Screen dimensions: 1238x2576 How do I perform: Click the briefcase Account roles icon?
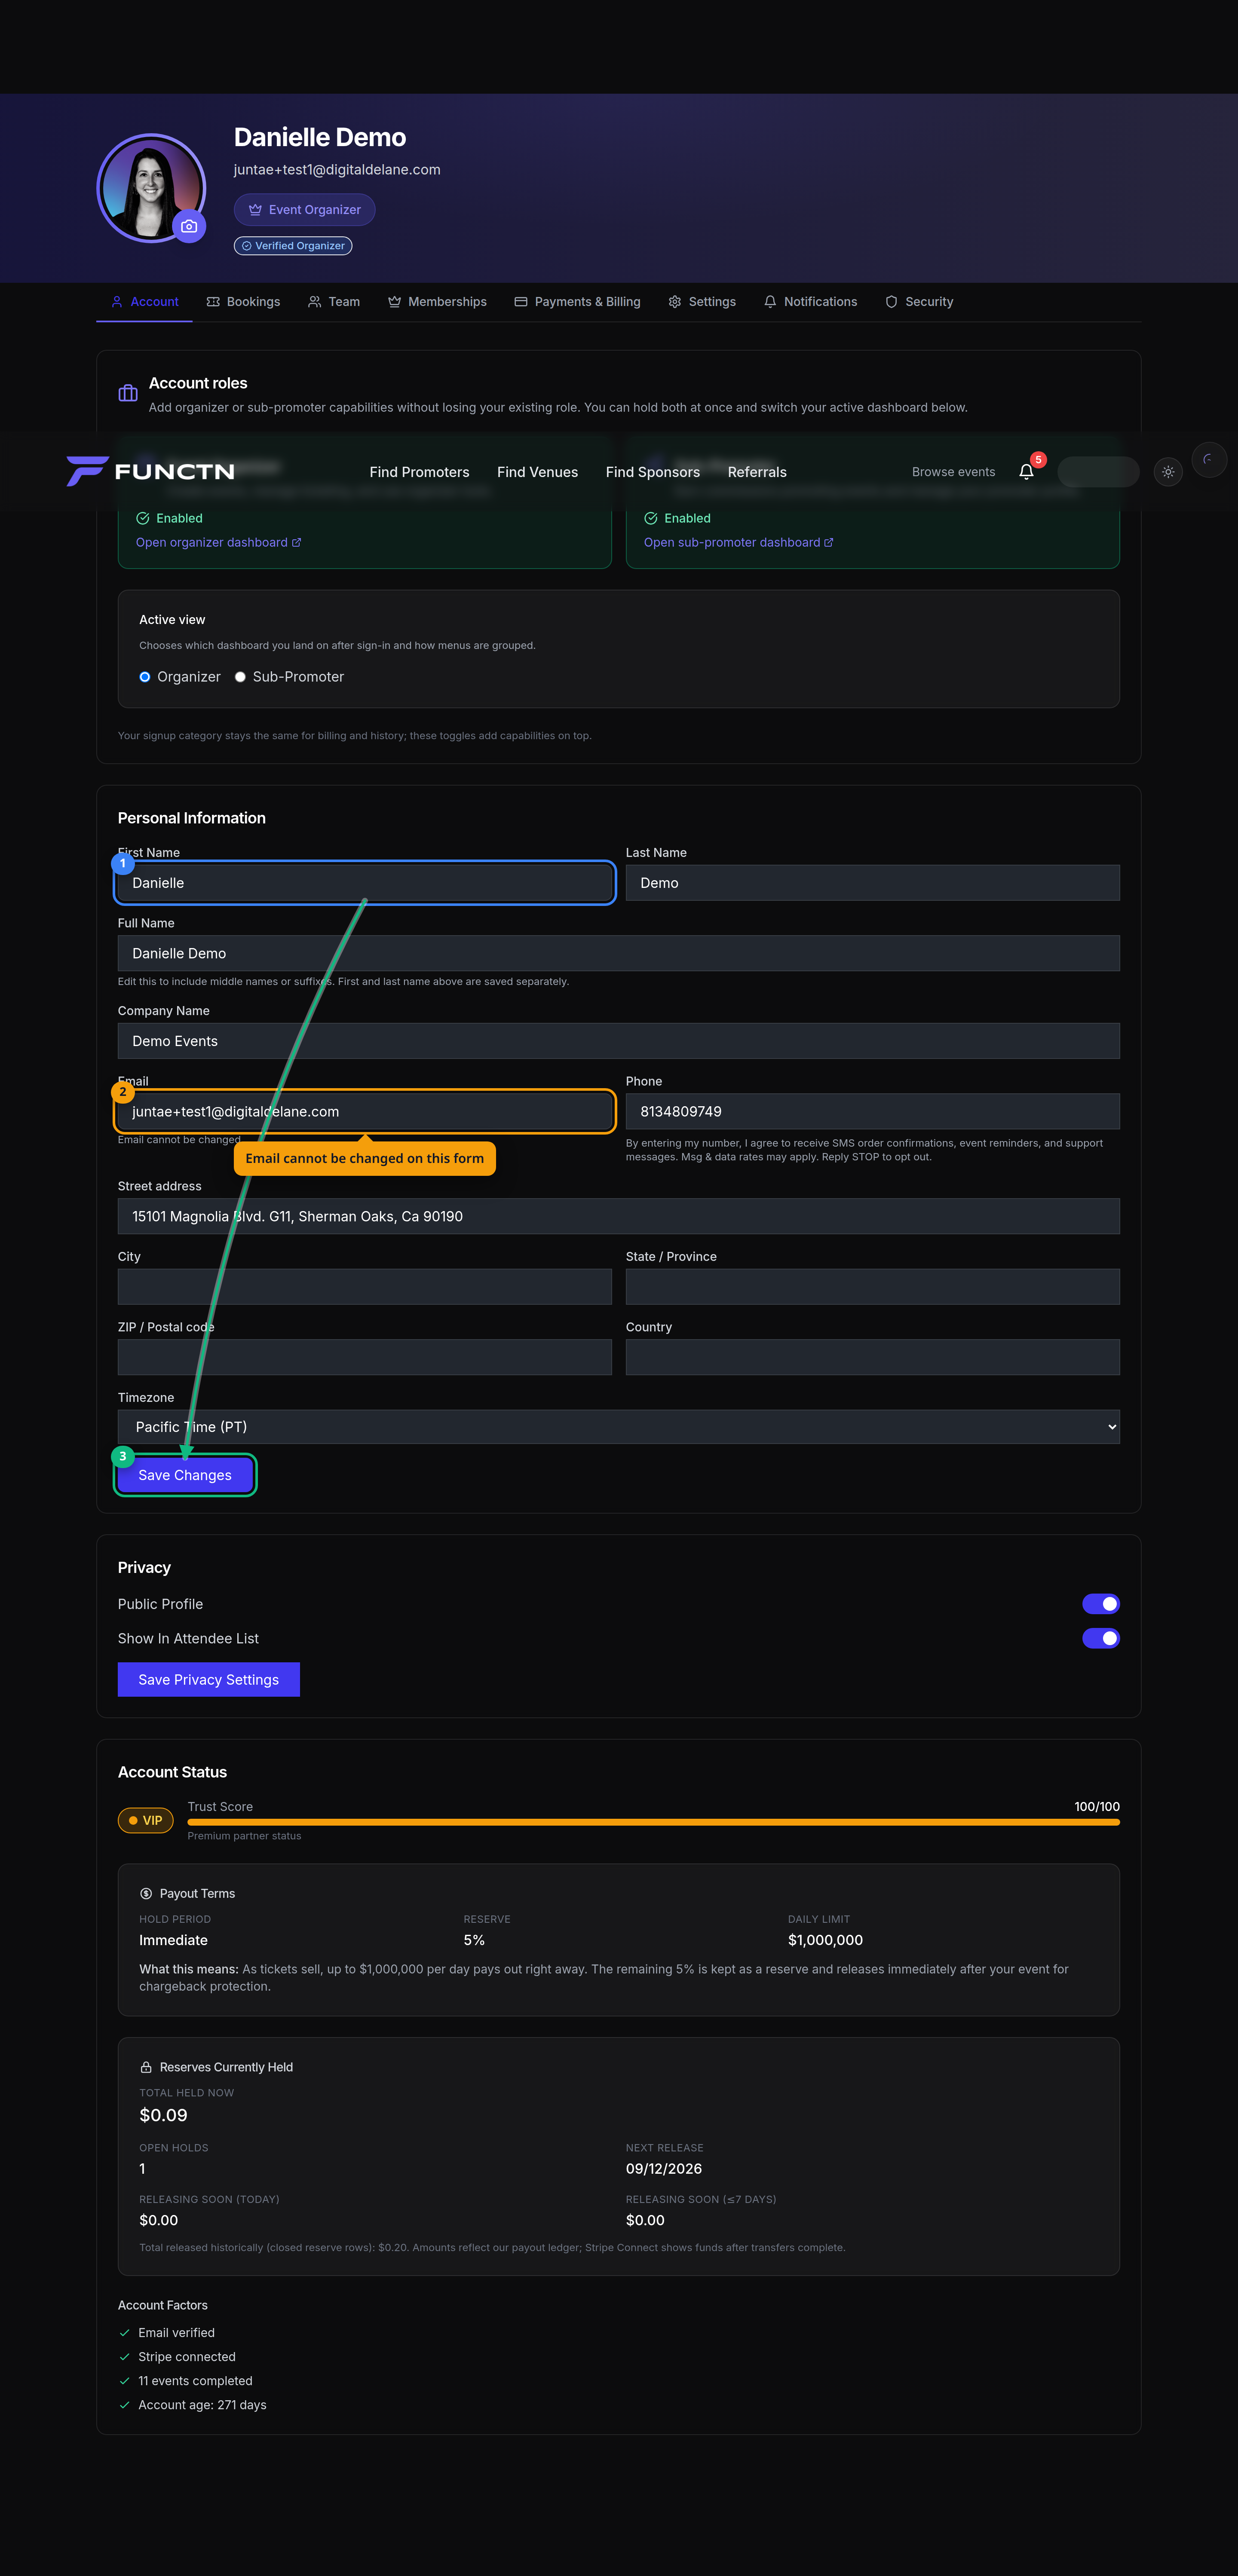pyautogui.click(x=128, y=393)
